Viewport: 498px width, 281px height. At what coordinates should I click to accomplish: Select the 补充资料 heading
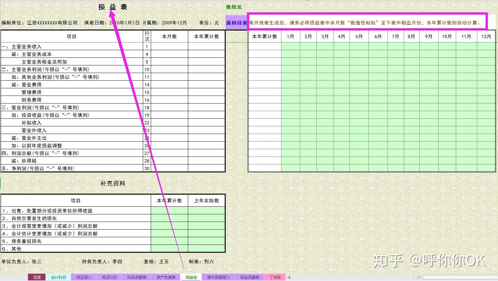tap(113, 184)
